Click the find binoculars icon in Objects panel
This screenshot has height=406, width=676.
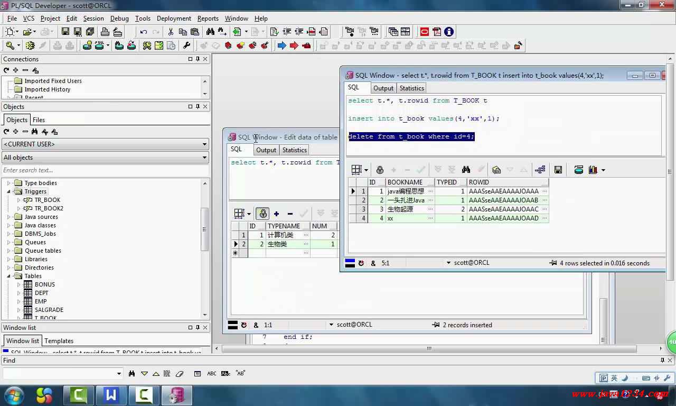(x=34, y=131)
